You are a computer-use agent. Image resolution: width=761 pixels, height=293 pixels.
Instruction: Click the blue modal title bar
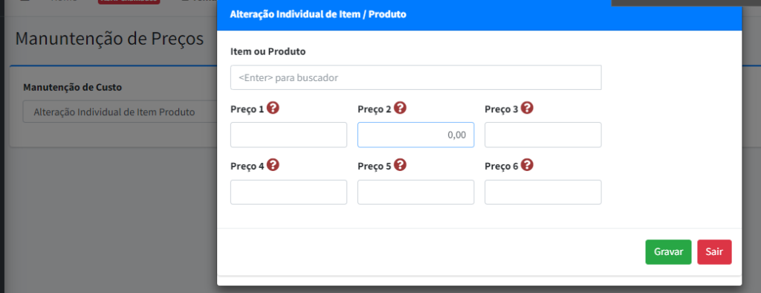479,15
